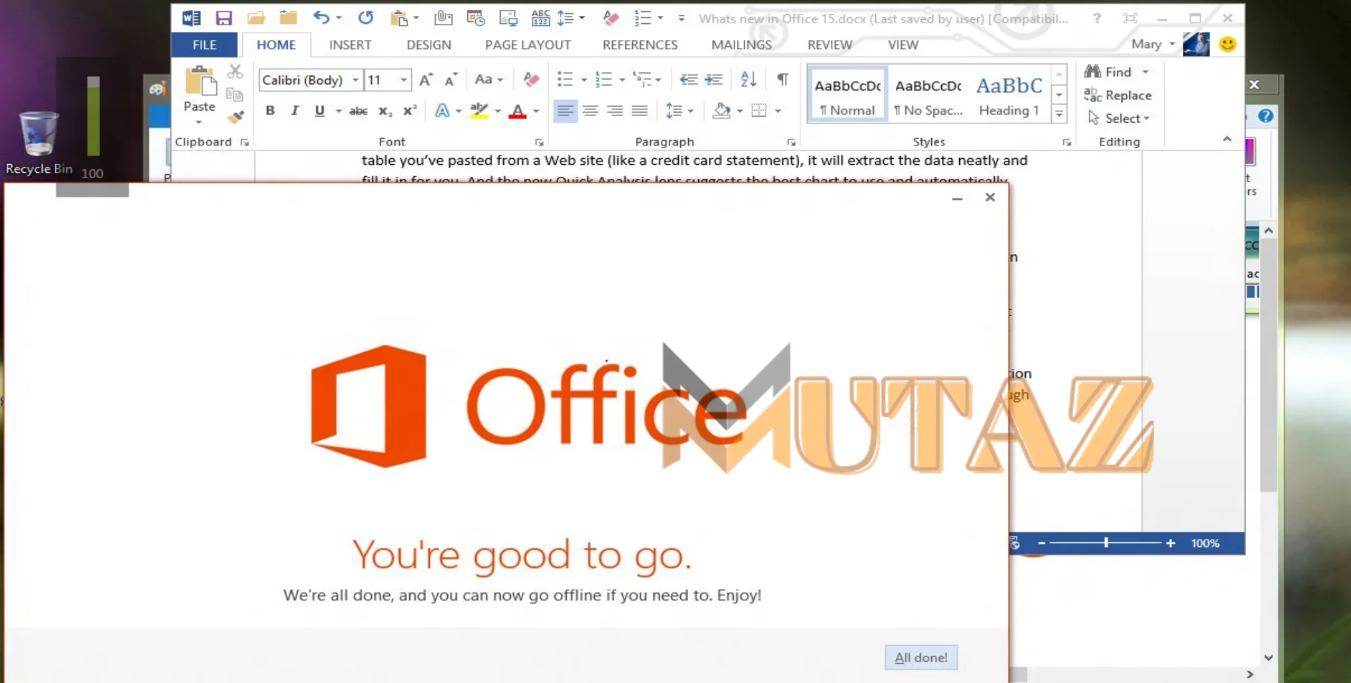The width and height of the screenshot is (1351, 683).
Task: Apply the No Spacing style
Action: pyautogui.click(x=928, y=94)
